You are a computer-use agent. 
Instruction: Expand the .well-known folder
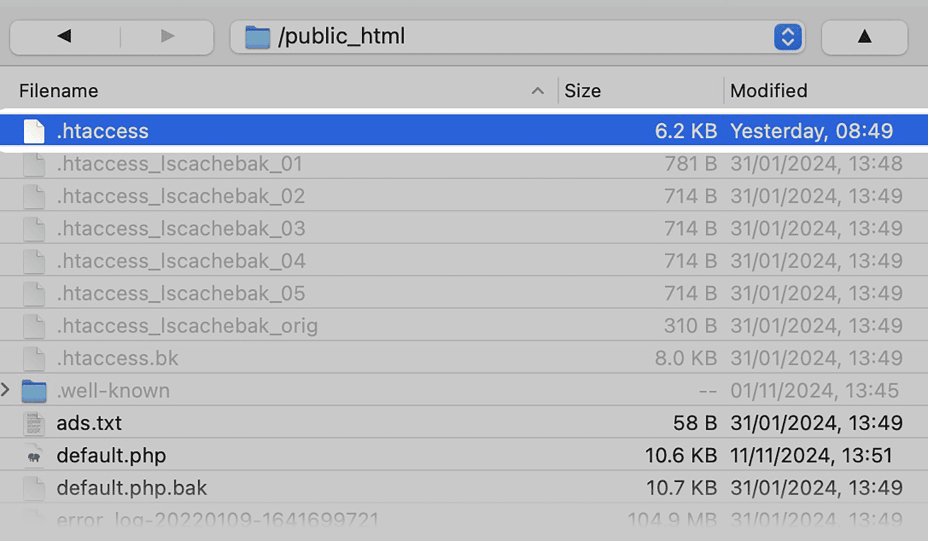6,390
